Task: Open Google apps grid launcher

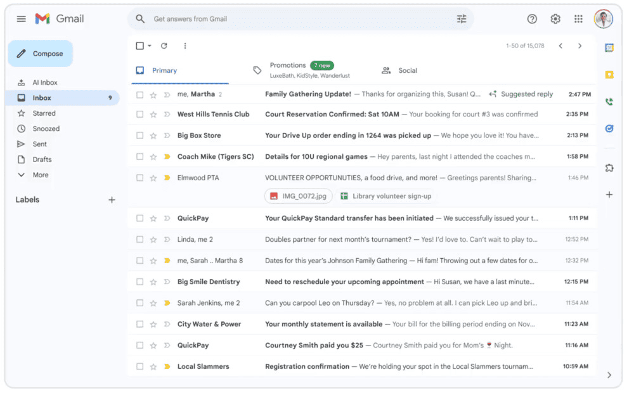Action: click(578, 19)
